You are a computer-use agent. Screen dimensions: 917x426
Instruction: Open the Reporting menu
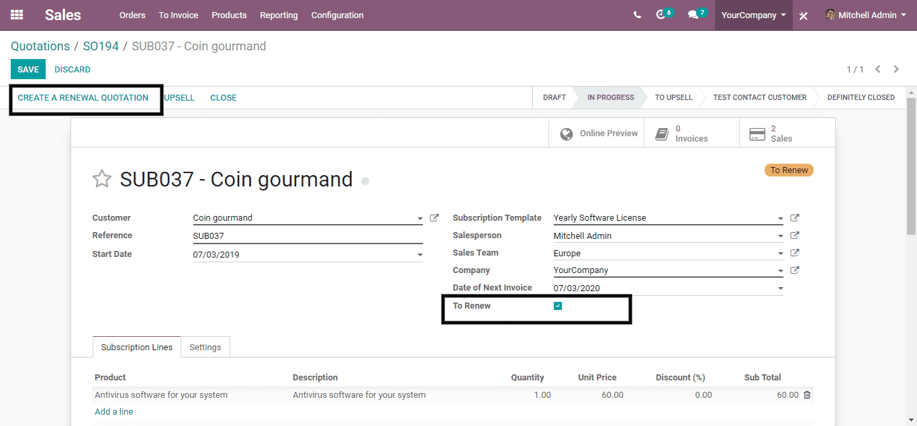pos(279,15)
